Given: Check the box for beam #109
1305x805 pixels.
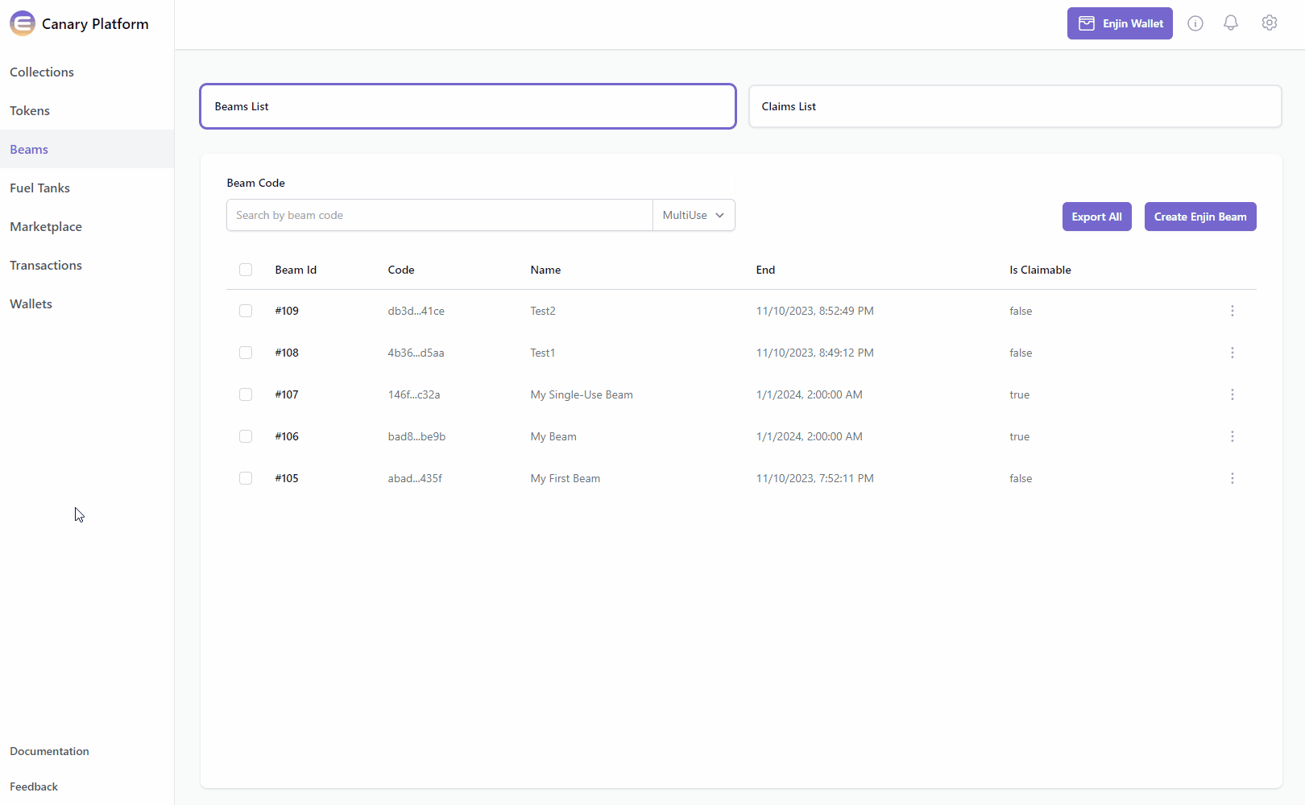Looking at the screenshot, I should pyautogui.click(x=246, y=311).
